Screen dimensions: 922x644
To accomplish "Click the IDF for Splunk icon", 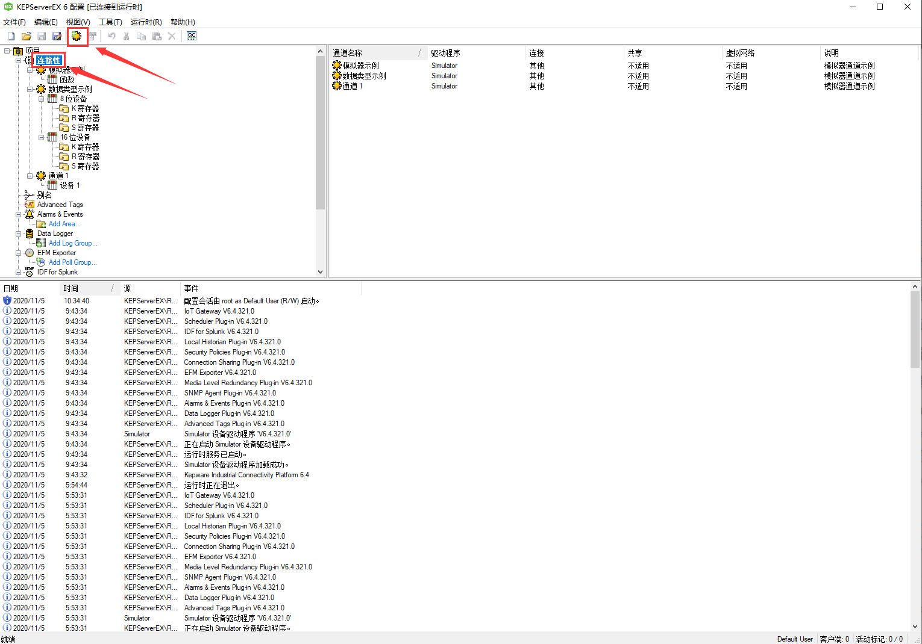I will [x=29, y=272].
